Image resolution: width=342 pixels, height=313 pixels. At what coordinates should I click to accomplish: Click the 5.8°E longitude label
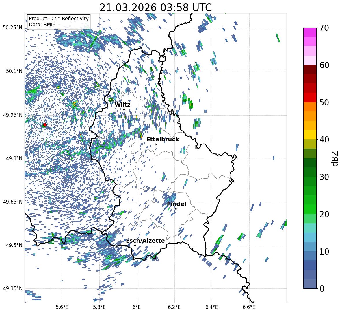pyautogui.click(x=99, y=307)
